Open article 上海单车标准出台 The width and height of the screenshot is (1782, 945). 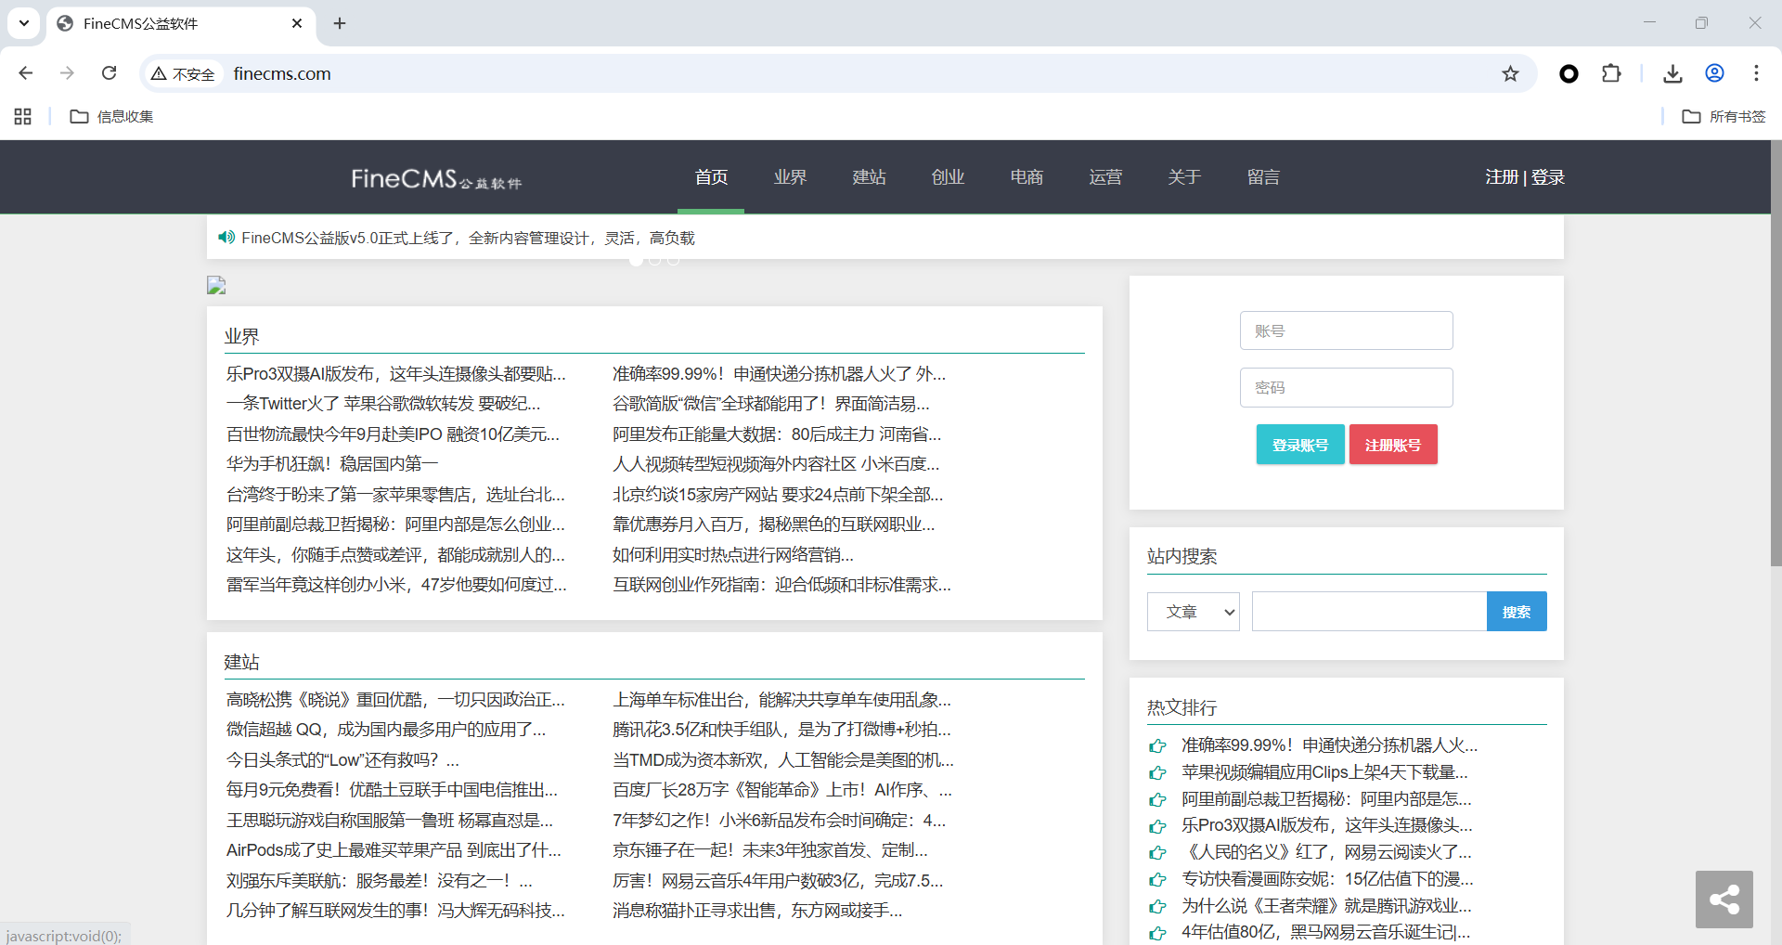pos(781,700)
